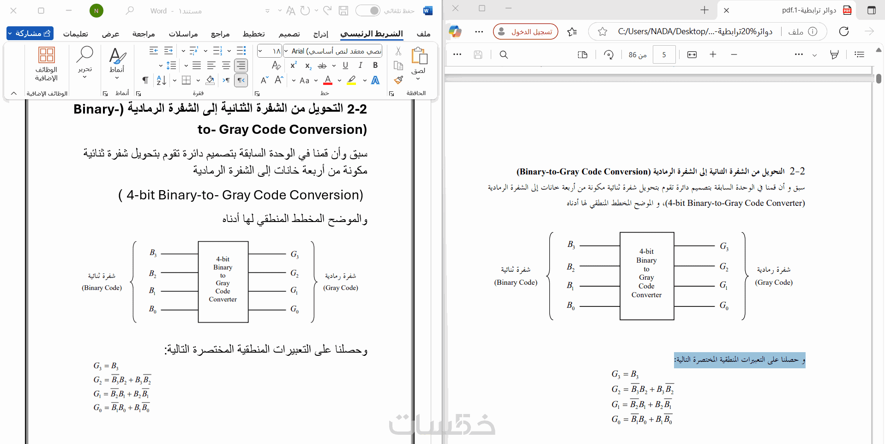Click the Increase Font Size icon
Screen dimensions: 885x444
click(x=279, y=80)
